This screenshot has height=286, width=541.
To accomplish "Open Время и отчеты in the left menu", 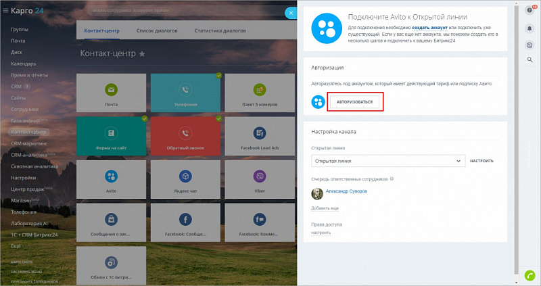I will coord(29,75).
